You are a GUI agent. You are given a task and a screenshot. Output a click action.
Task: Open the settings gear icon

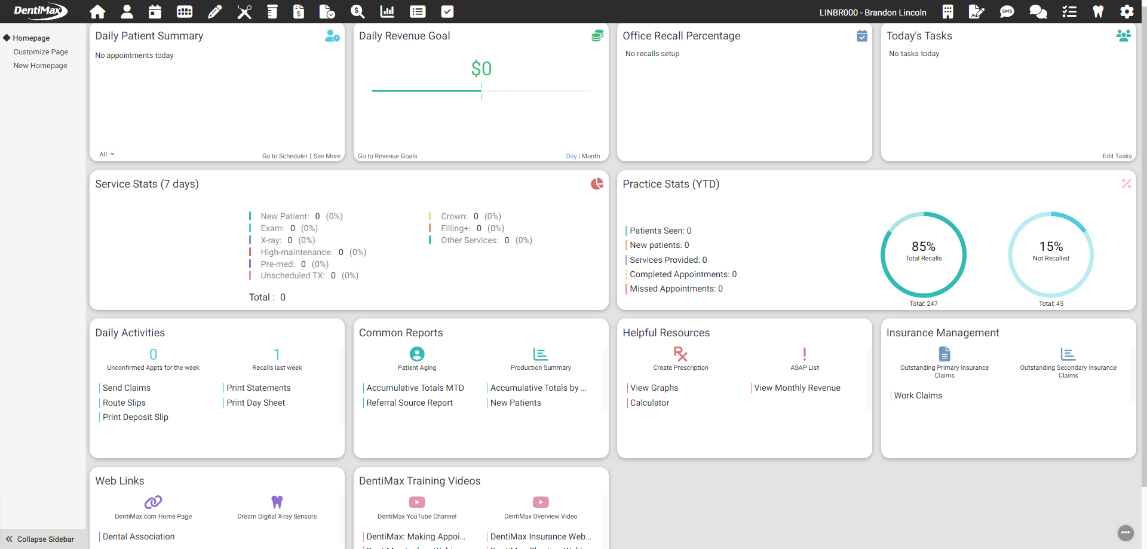pos(1127,11)
